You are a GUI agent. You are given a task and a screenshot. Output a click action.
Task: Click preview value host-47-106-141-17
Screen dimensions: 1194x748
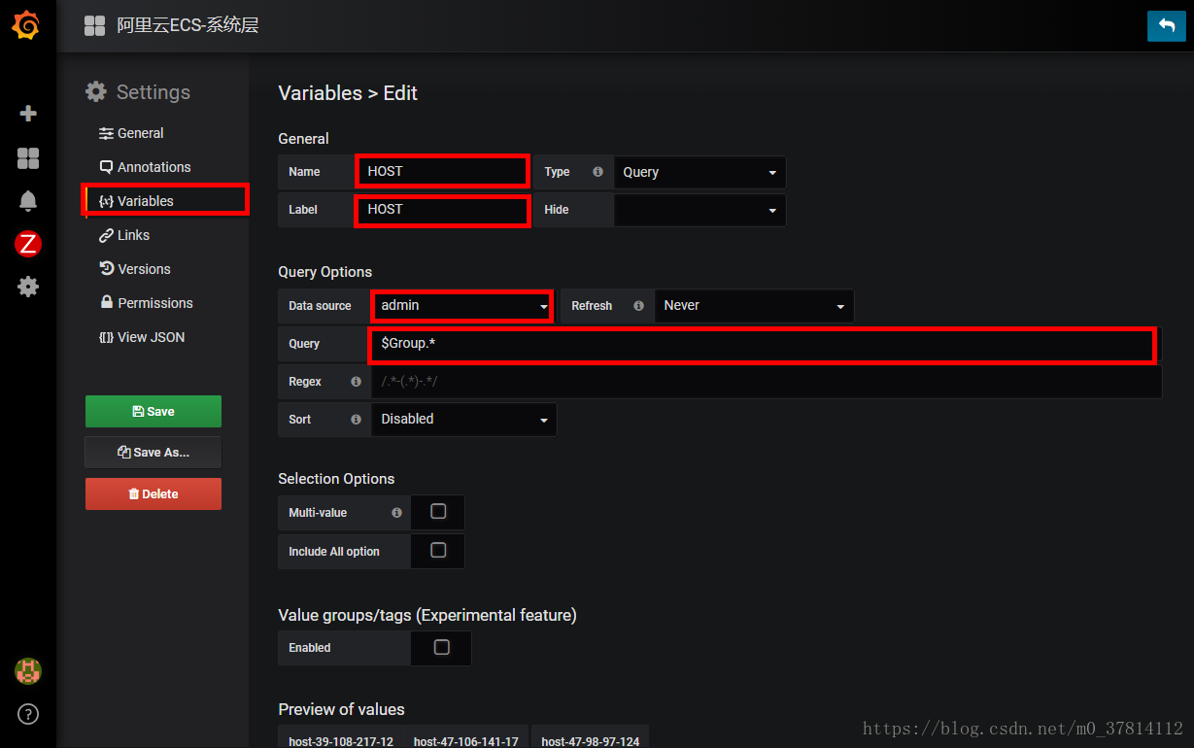coord(466,740)
